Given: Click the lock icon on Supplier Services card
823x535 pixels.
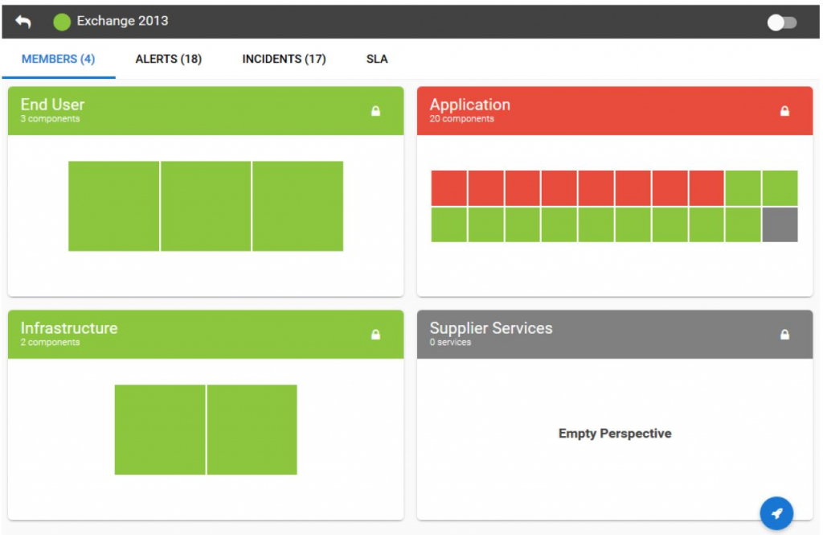Looking at the screenshot, I should (x=784, y=334).
